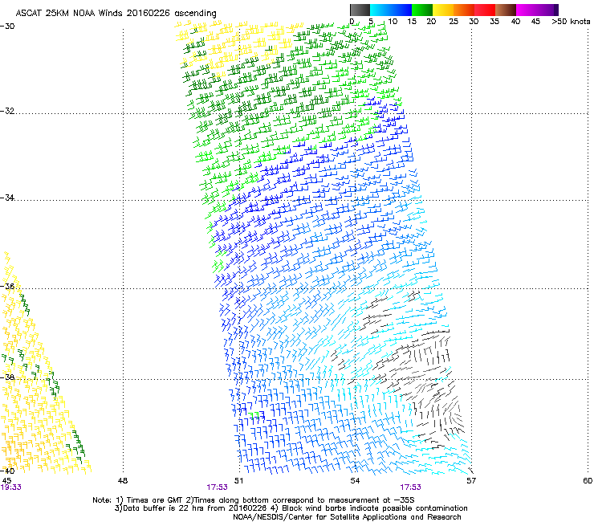Click the -34 latitude axis label
This screenshot has height=522, width=594.
(x=7, y=198)
